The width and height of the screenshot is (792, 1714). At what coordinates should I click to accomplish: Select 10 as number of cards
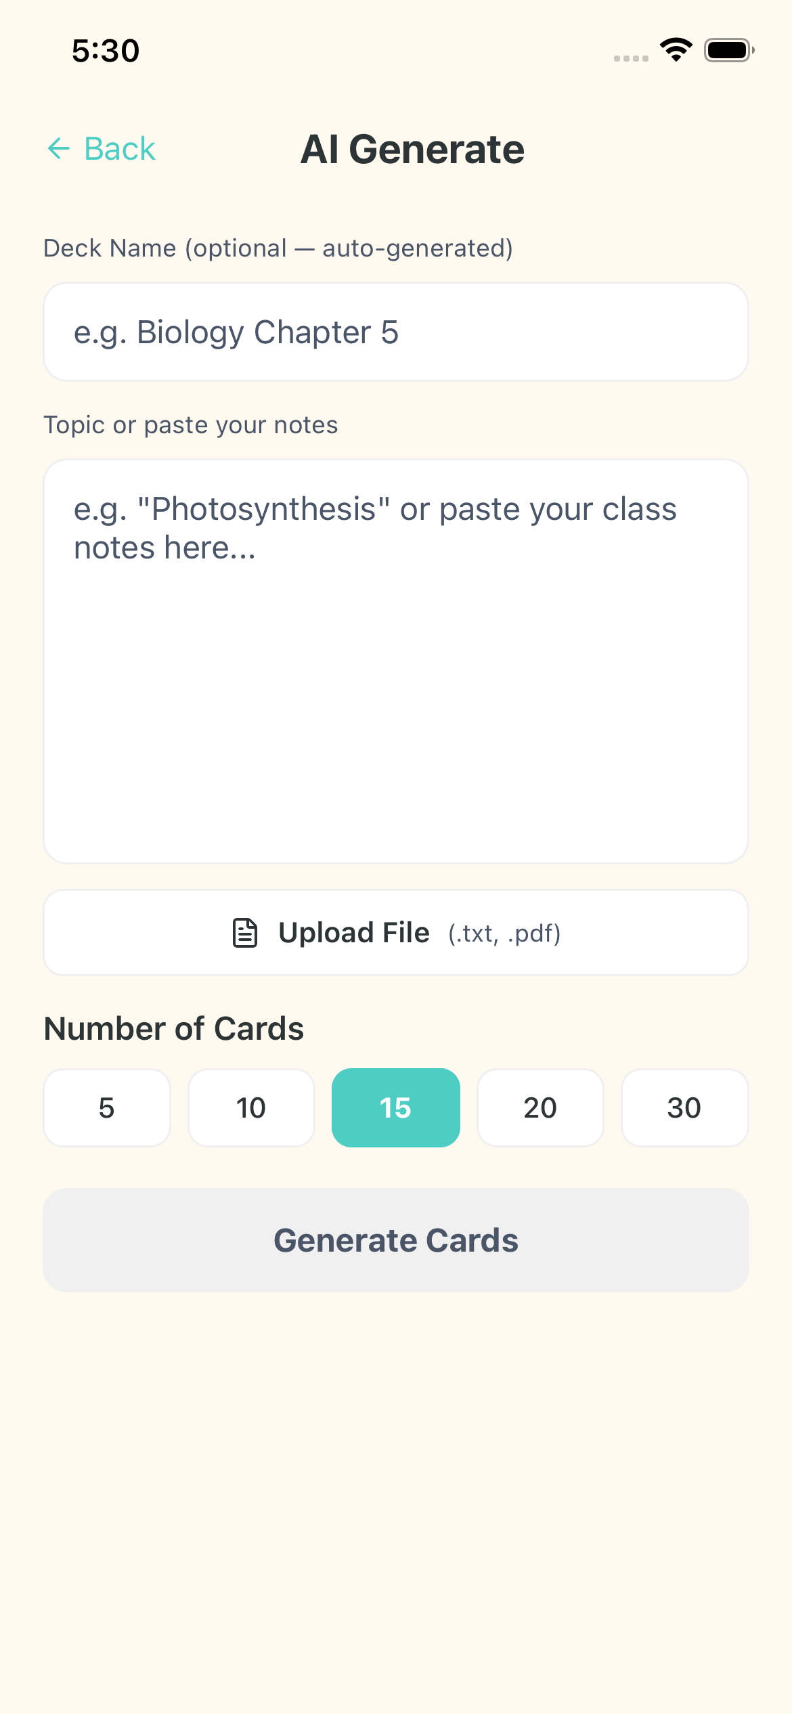251,1107
